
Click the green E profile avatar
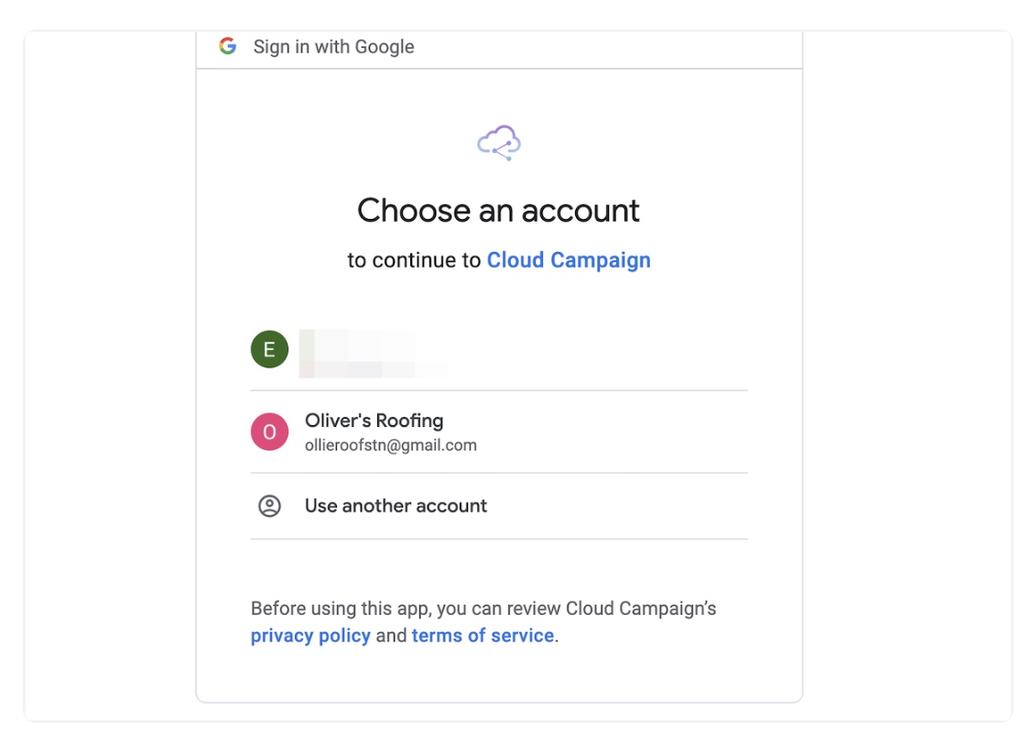pyautogui.click(x=269, y=349)
